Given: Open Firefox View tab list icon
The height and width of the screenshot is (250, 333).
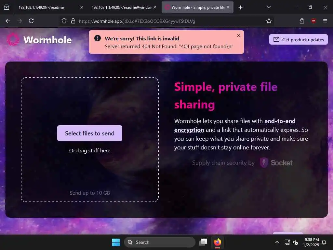Looking at the screenshot, I should [7, 7].
